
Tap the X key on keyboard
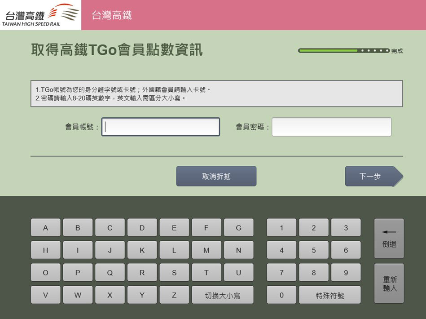coord(110,295)
